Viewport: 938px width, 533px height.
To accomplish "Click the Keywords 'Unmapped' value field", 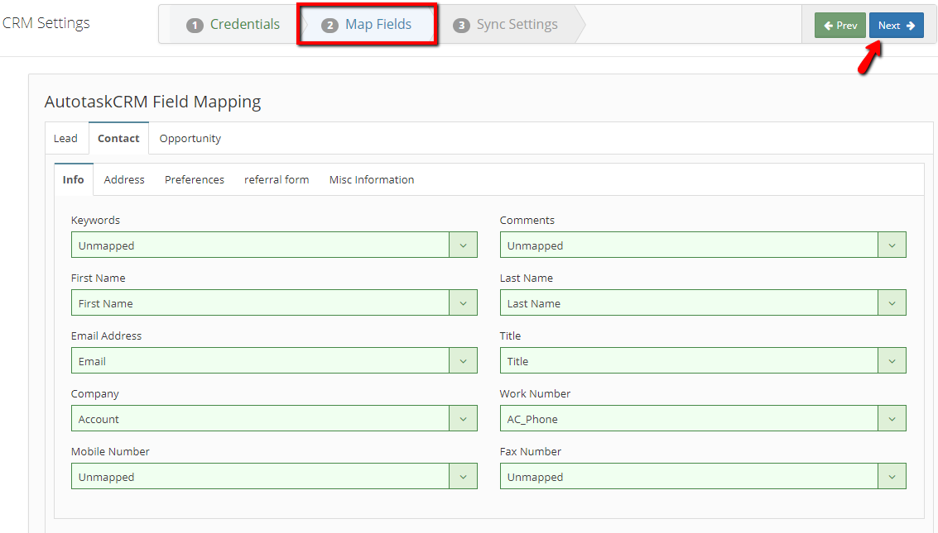I will [260, 245].
